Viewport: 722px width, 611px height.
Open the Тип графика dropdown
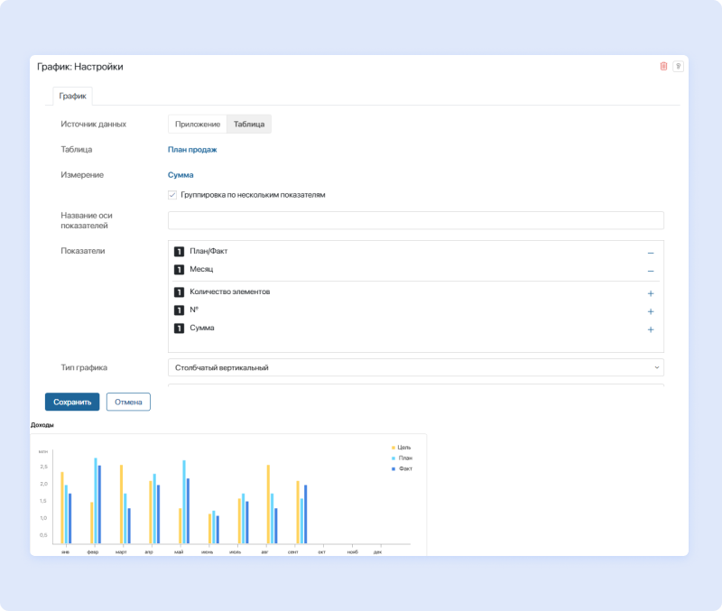coord(415,367)
